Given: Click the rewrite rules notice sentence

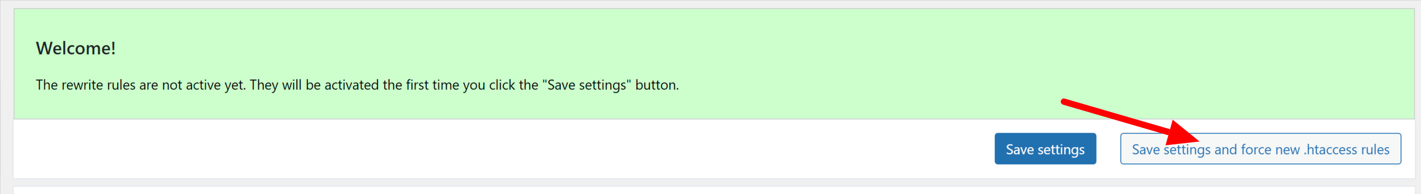Looking at the screenshot, I should [x=357, y=85].
